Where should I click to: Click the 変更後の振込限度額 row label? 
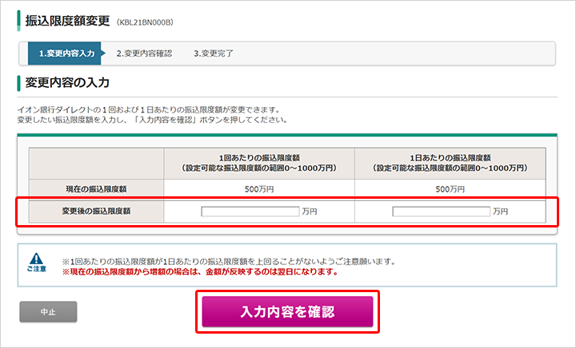pos(96,212)
